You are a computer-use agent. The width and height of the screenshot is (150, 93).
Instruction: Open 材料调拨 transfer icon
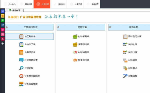point(125,60)
